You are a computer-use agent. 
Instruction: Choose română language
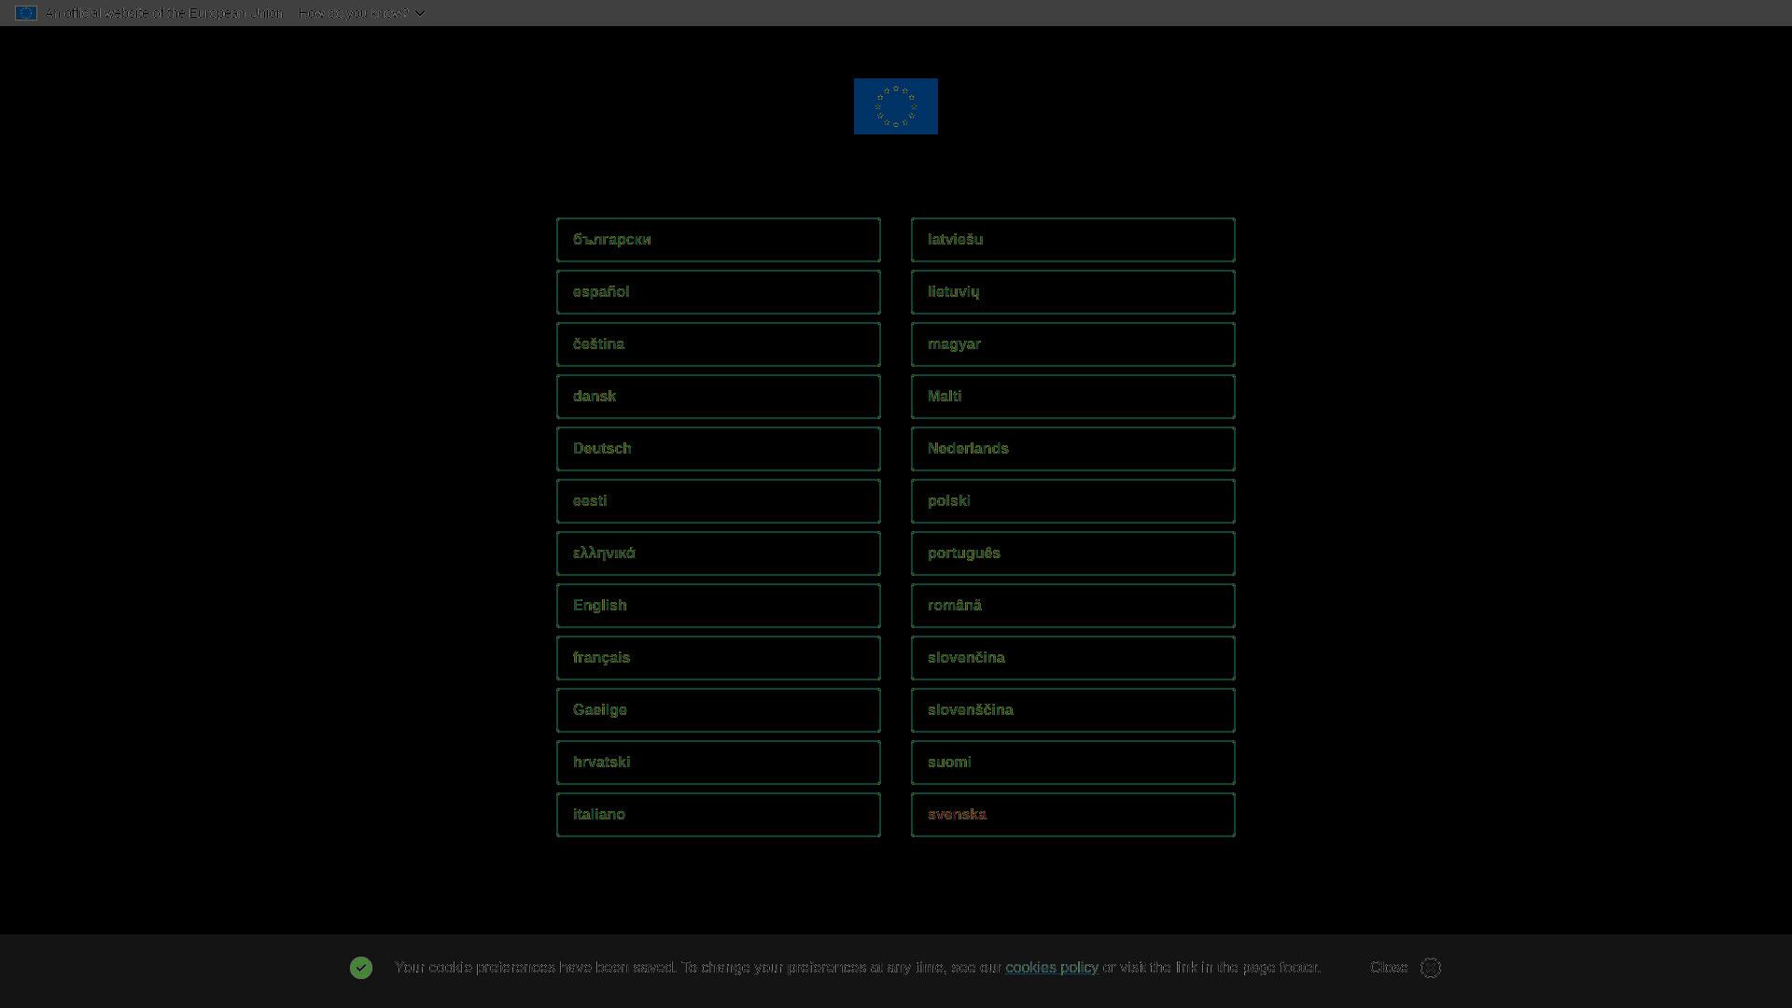(x=1073, y=606)
